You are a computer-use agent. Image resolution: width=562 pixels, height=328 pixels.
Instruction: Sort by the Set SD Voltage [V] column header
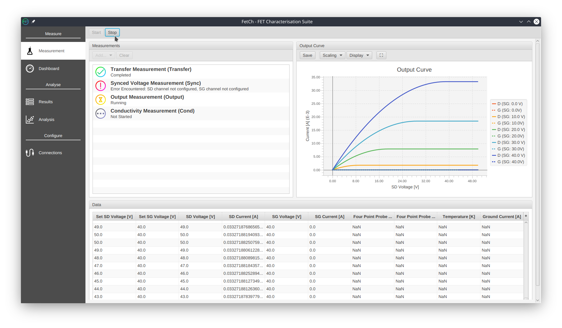[114, 217]
